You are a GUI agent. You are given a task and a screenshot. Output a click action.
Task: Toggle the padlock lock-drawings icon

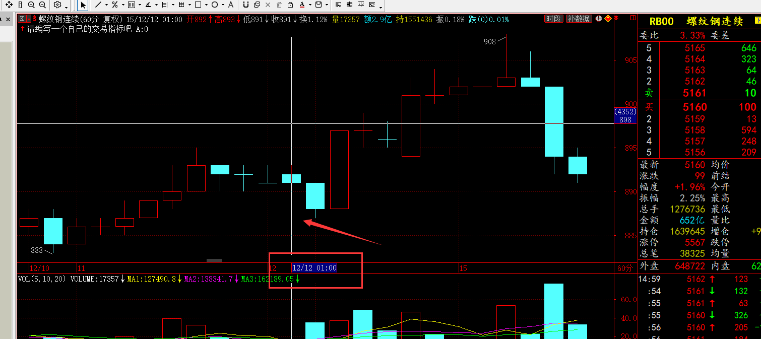coord(290,5)
